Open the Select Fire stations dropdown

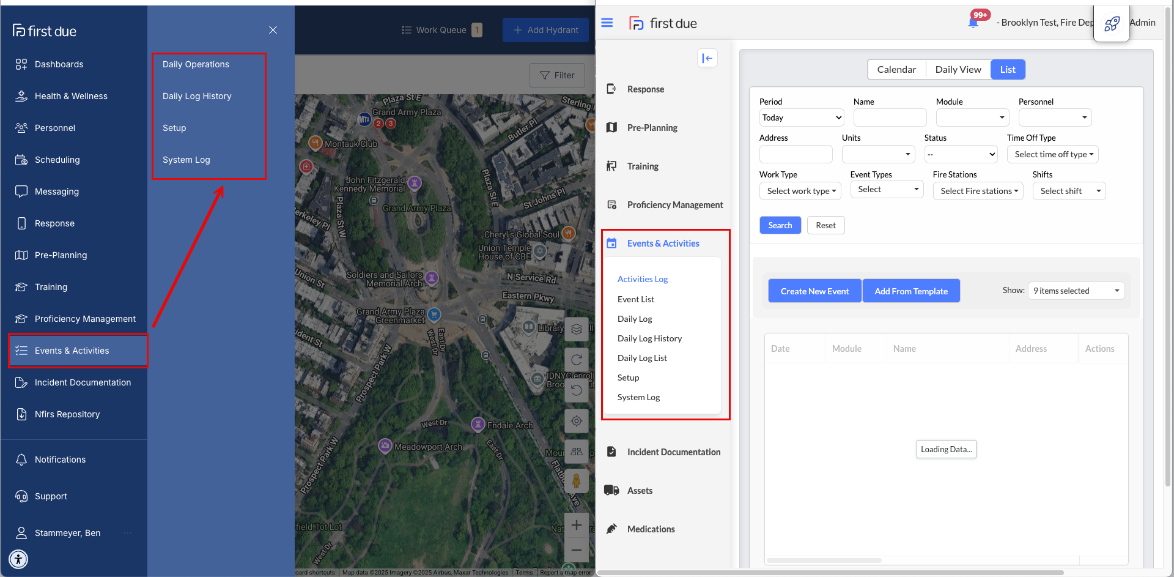click(978, 191)
